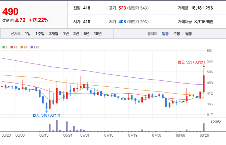Switch to the 주봉 candlestick chart
This screenshot has width=226, height=145.
pos(177,34)
